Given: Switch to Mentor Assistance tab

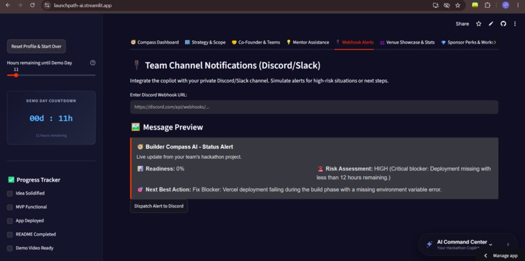Looking at the screenshot, I should coord(307,42).
